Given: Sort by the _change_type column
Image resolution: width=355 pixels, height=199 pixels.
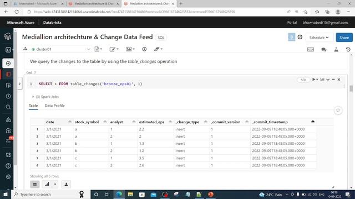Looking at the screenshot, I should (206, 122).
